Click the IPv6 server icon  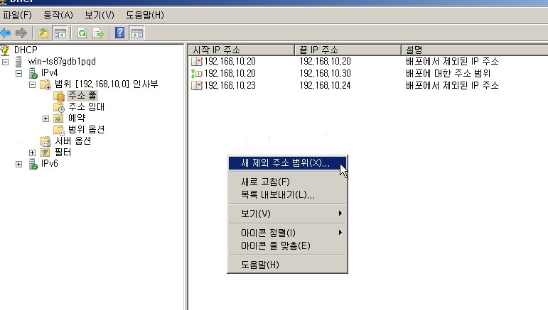(x=33, y=164)
